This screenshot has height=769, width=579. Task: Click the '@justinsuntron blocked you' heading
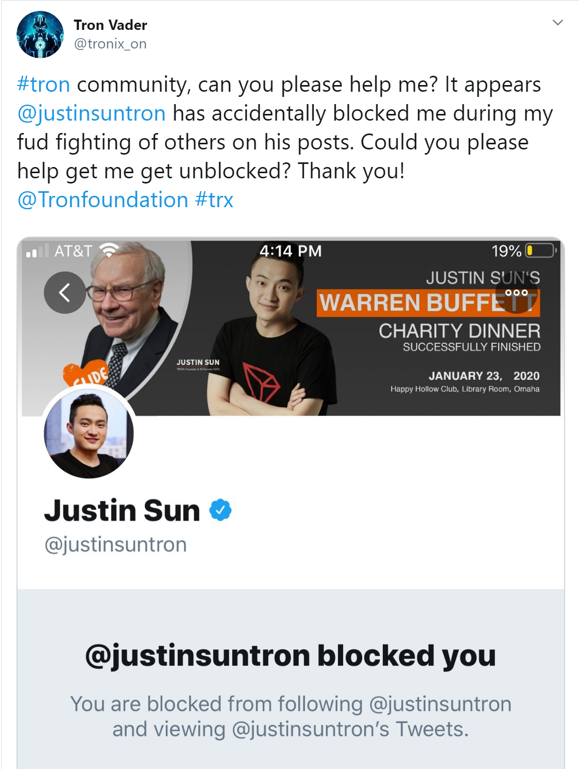(291, 656)
